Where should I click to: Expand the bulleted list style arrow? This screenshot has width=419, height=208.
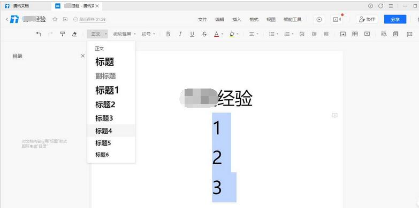coord(277,34)
